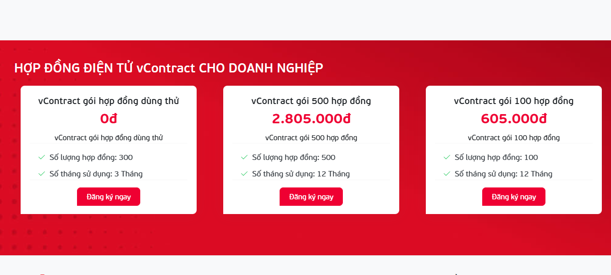Click checkmark beside Số lượng hợp đồng: 300

[x=41, y=157]
